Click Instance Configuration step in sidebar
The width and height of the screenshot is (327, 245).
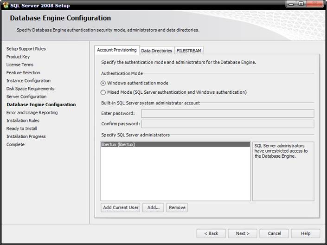tap(28, 81)
